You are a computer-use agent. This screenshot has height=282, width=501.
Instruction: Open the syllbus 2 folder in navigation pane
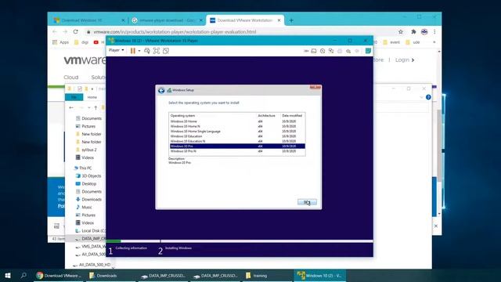[x=86, y=150]
